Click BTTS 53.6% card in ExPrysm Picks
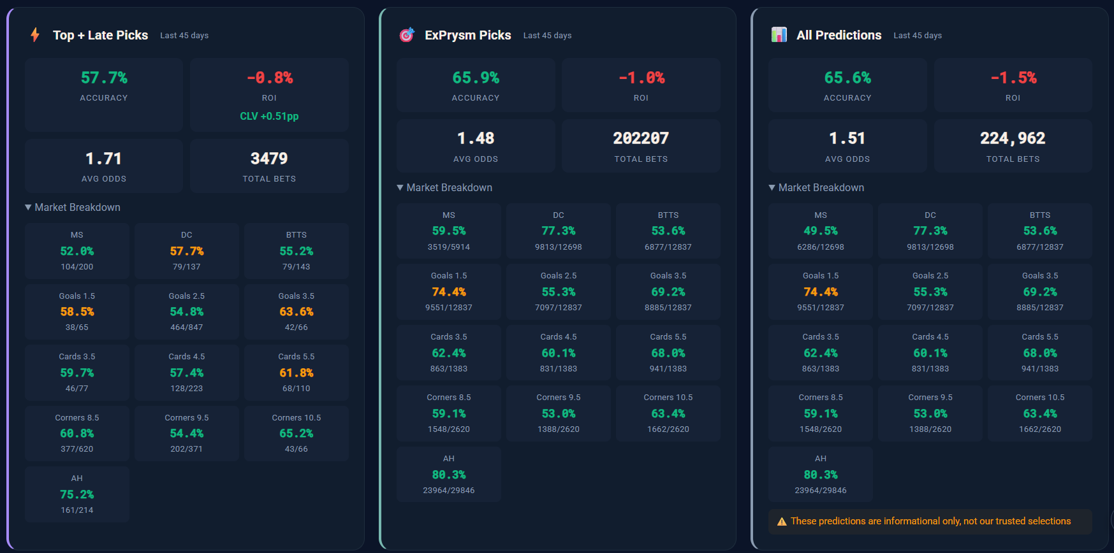This screenshot has height=553, width=1114. coord(668,231)
